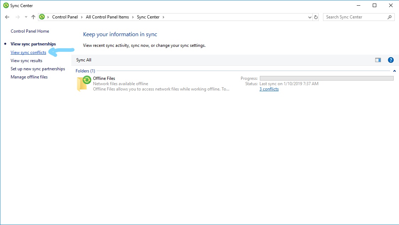This screenshot has height=225, width=399.
Task: Click the Up to parent folder arrow
Action: click(33, 17)
